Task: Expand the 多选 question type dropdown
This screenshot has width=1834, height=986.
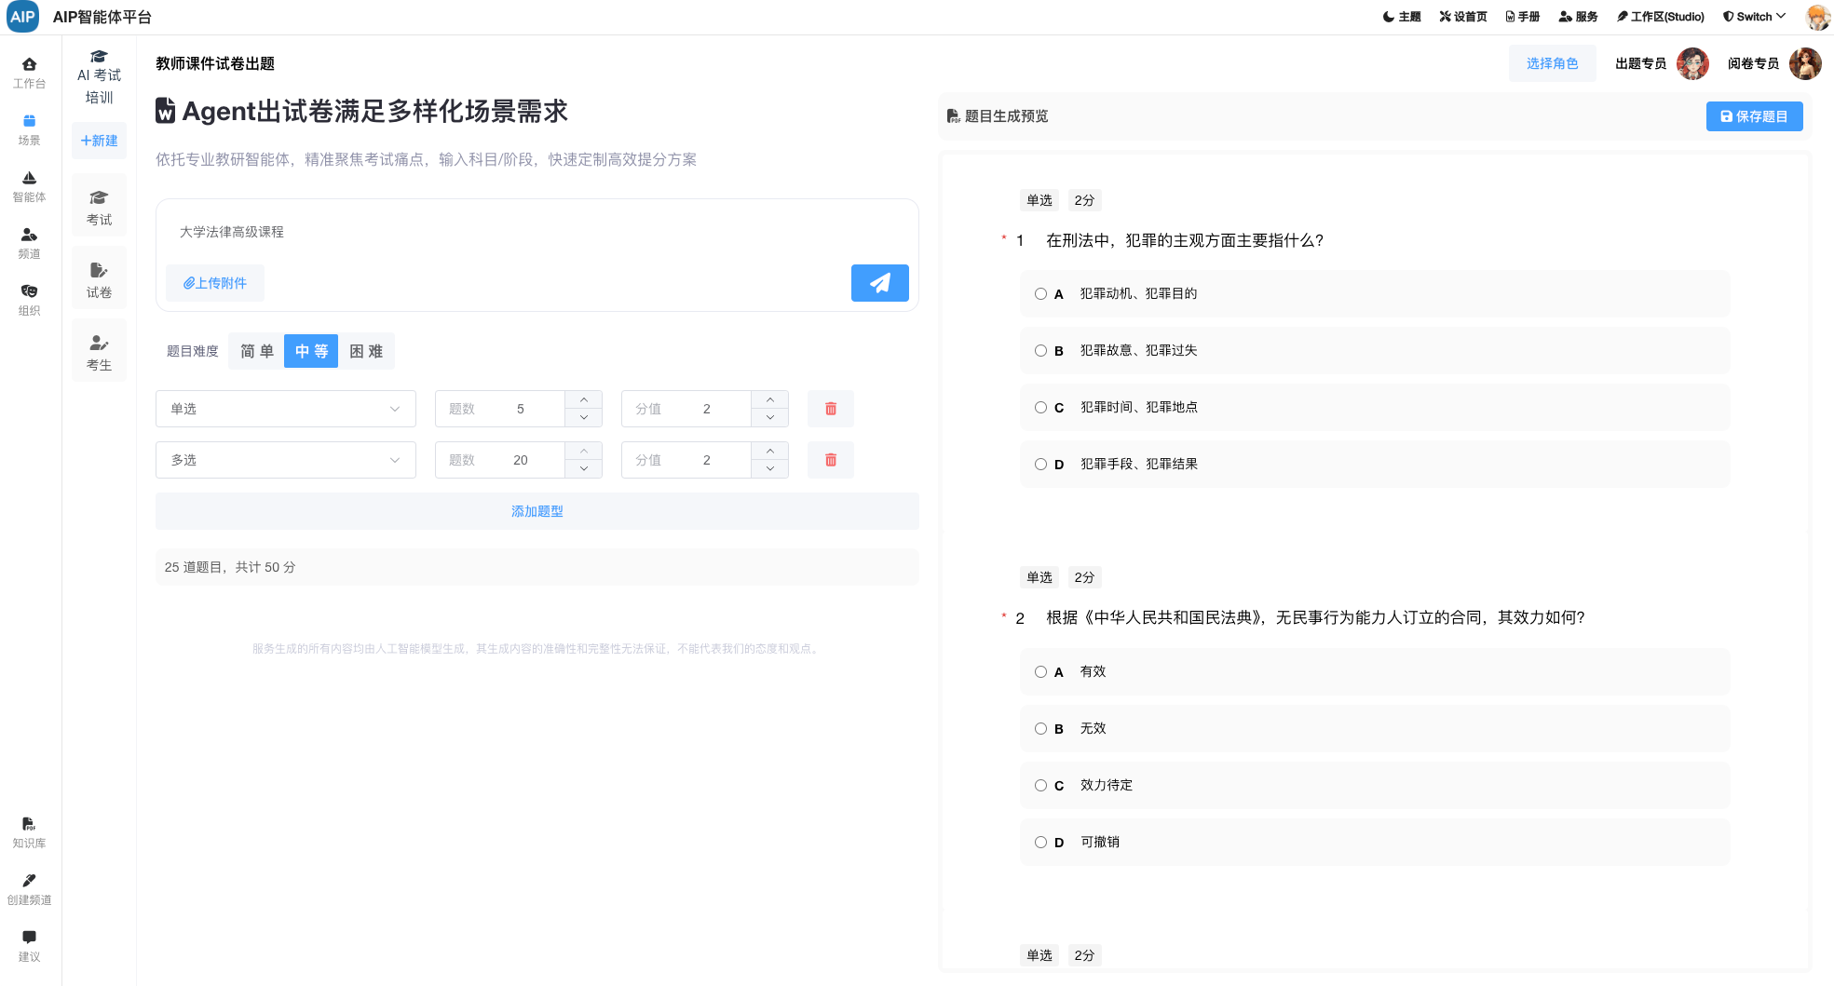Action: pos(285,460)
